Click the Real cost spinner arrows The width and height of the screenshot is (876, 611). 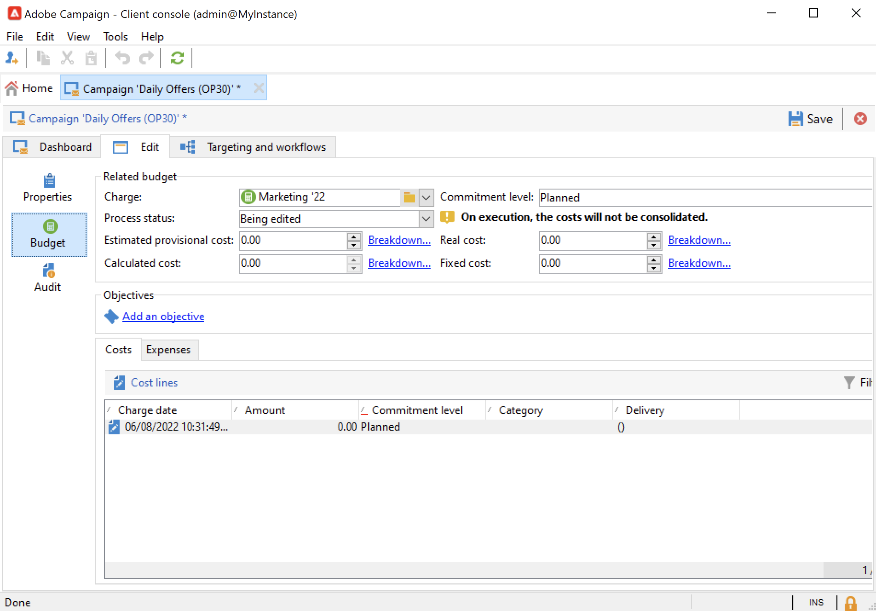point(654,240)
